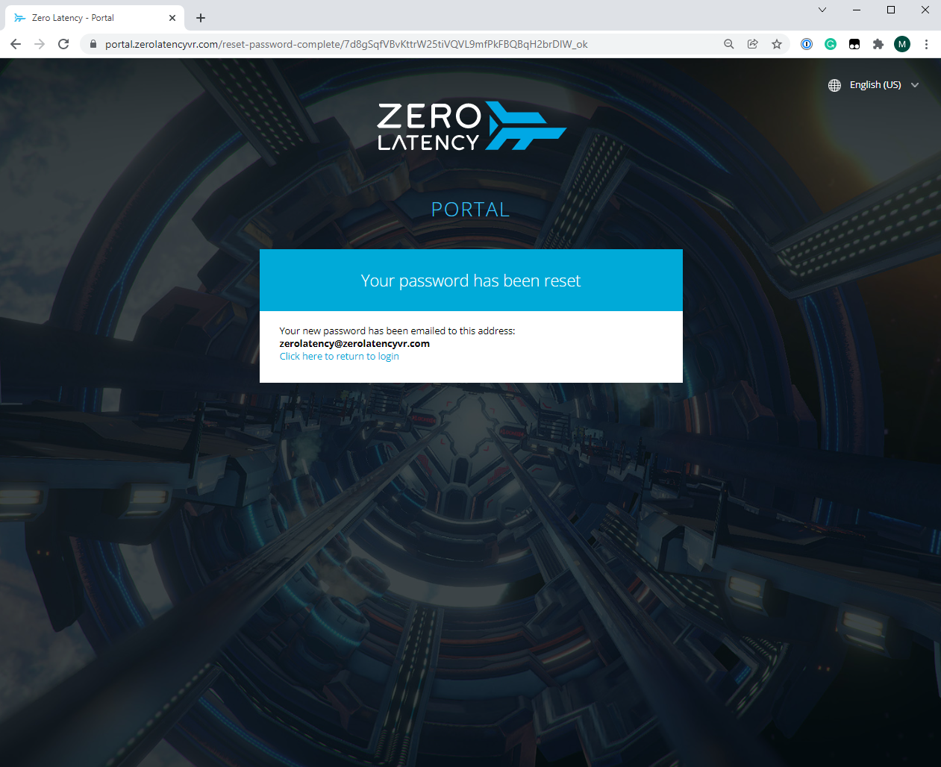Click the PORTAL heading text
The width and height of the screenshot is (941, 767).
471,210
